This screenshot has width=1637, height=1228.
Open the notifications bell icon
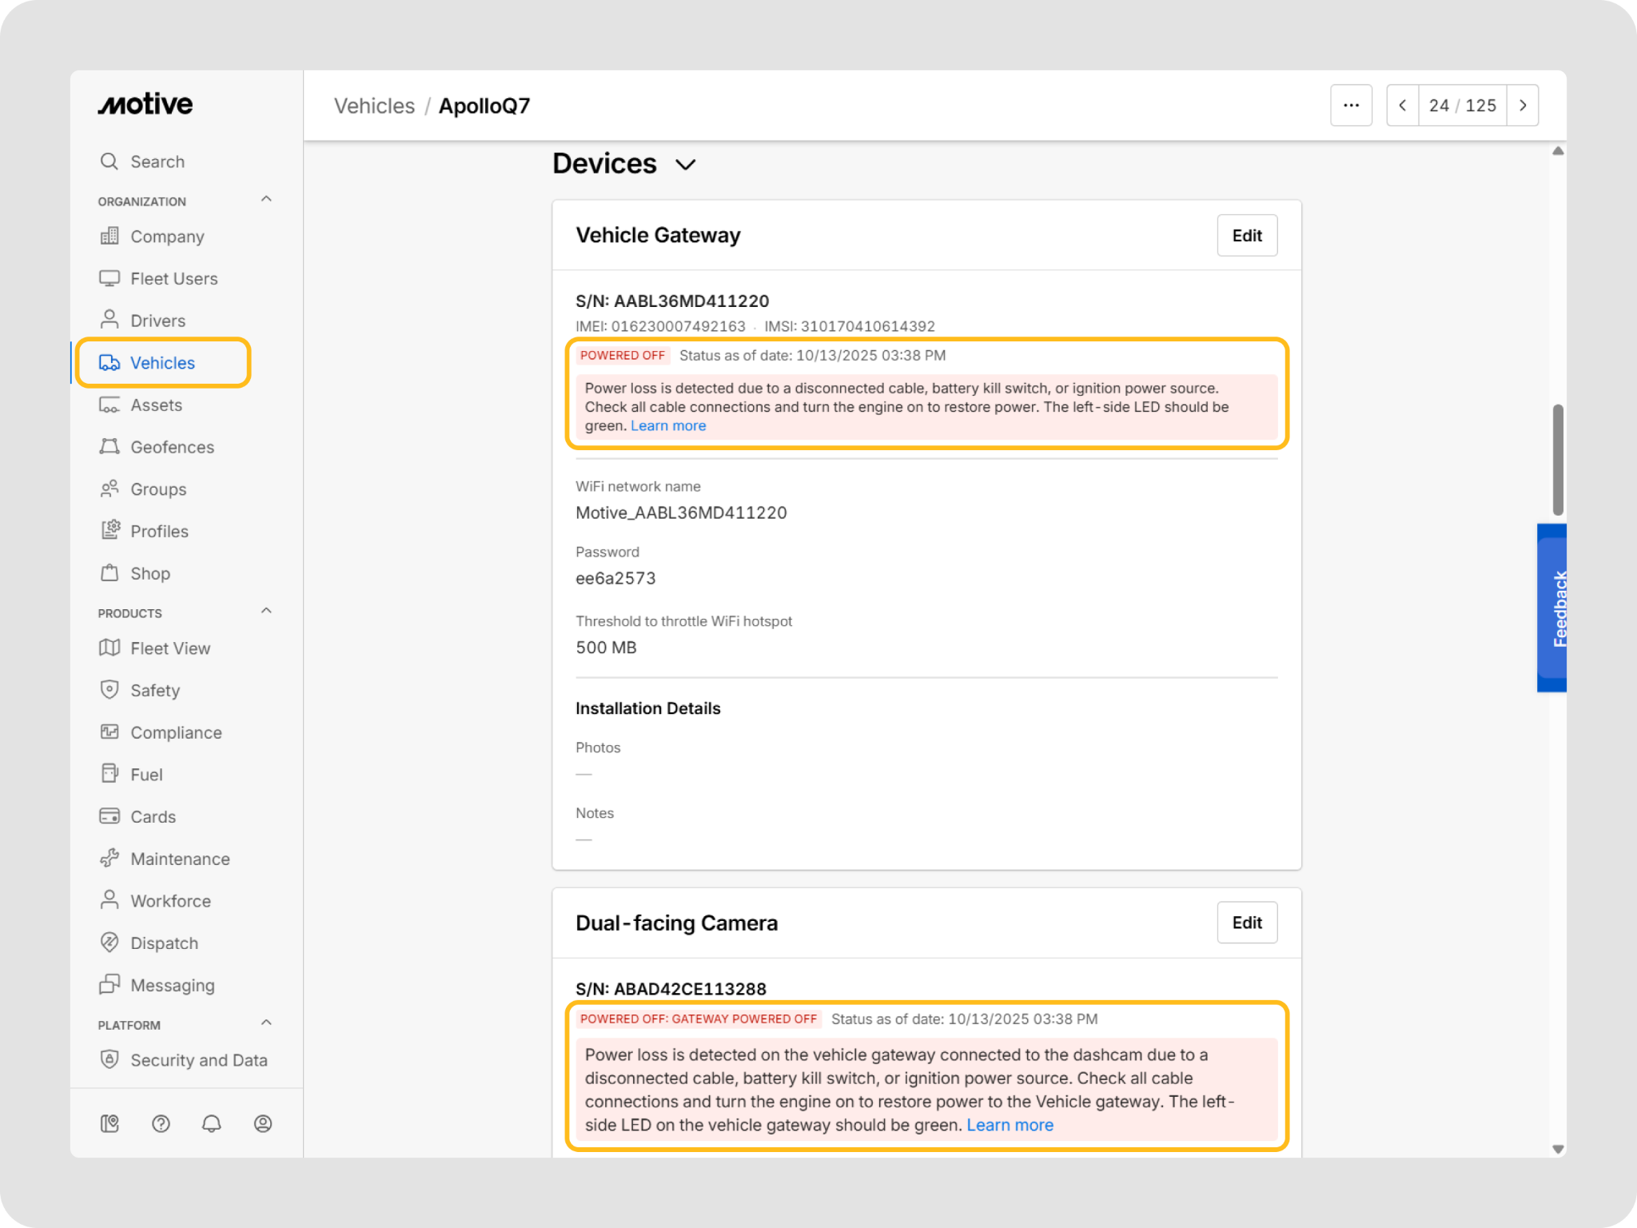coord(211,1124)
